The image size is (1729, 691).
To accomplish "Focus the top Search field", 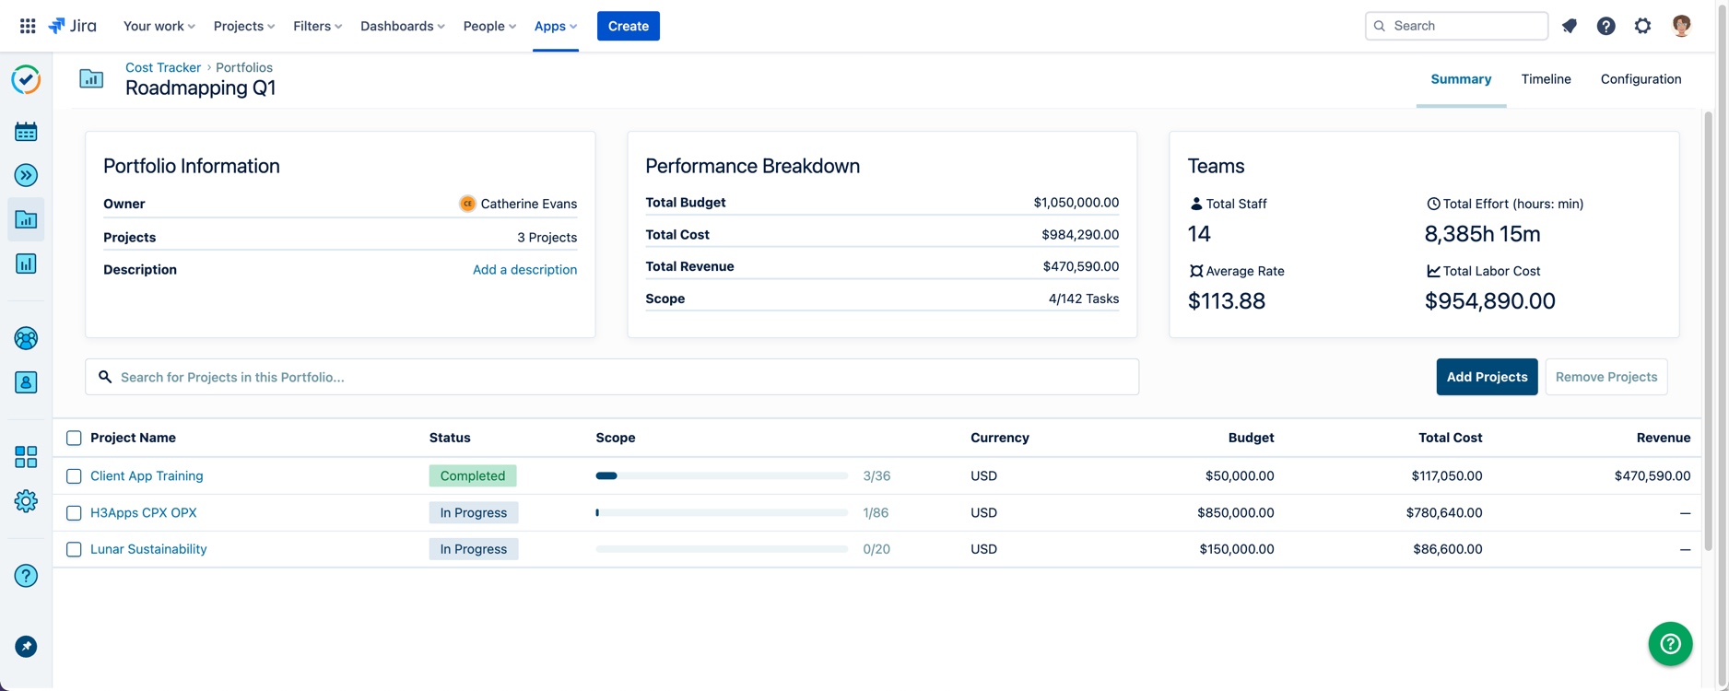I will [1456, 26].
